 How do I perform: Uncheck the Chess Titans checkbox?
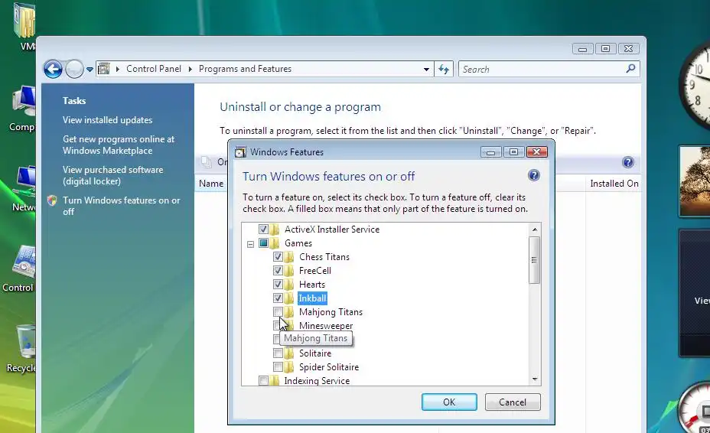(x=278, y=257)
